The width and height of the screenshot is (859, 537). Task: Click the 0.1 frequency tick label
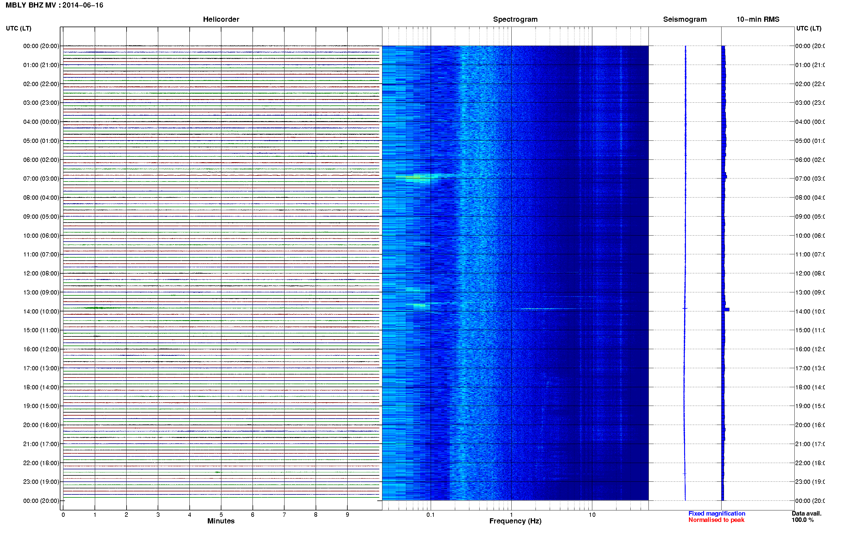(430, 515)
